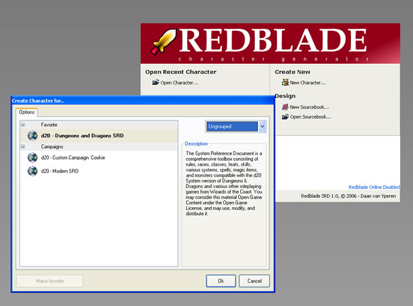The height and width of the screenshot is (306, 413).
Task: Start New Character... in Redblade window
Action: [308, 83]
